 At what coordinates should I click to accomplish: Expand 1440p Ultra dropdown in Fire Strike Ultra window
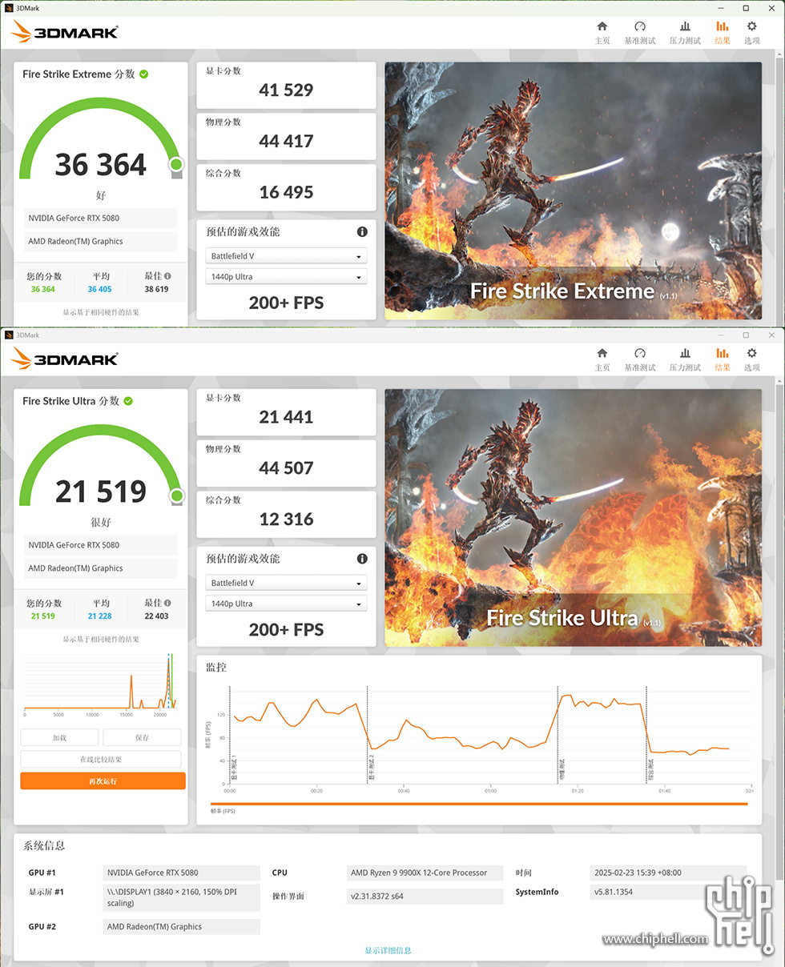(x=286, y=604)
